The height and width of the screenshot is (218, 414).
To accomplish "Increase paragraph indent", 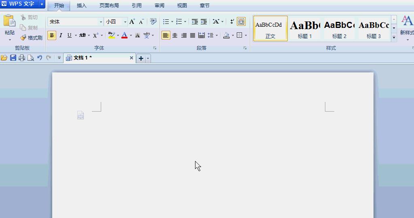I will click(x=204, y=22).
